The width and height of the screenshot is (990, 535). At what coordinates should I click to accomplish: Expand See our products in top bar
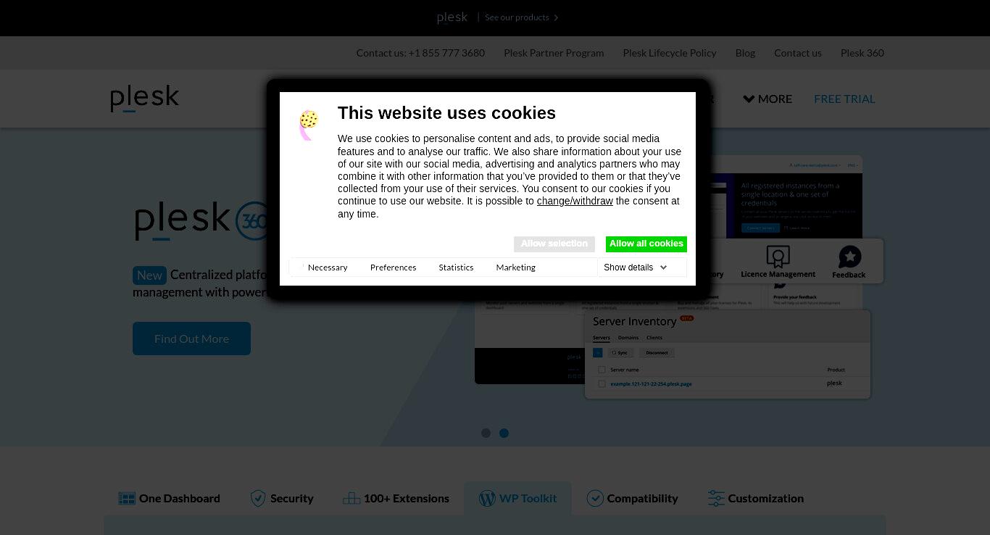pyautogui.click(x=521, y=17)
